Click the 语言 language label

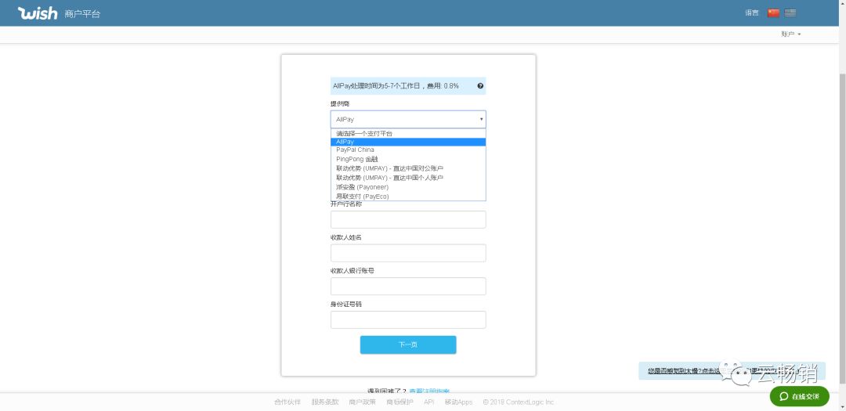pyautogui.click(x=752, y=13)
